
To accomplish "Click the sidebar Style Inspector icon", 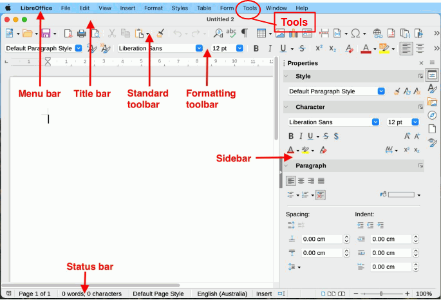I will (432, 142).
